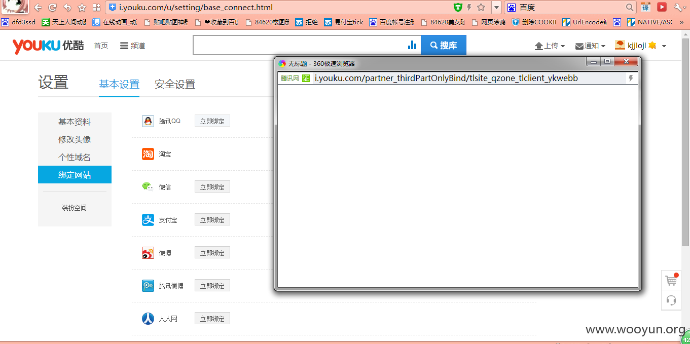Click the 搜库 search button

pyautogui.click(x=444, y=45)
